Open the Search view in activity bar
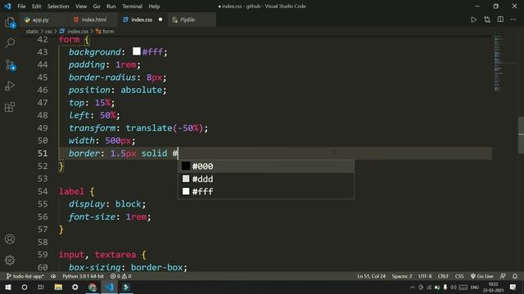This screenshot has height=294, width=524. [10, 43]
